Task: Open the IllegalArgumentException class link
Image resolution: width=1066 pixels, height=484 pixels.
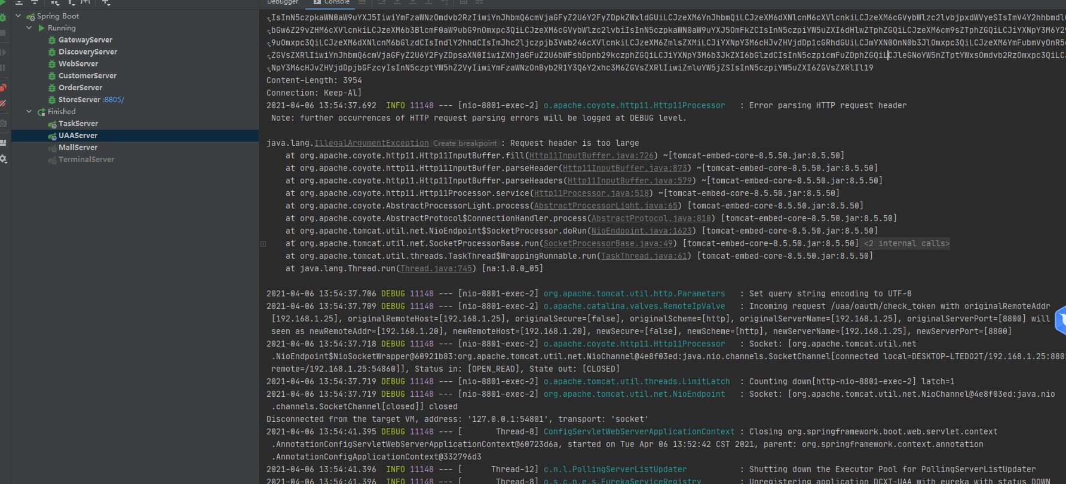Action: pyautogui.click(x=372, y=143)
